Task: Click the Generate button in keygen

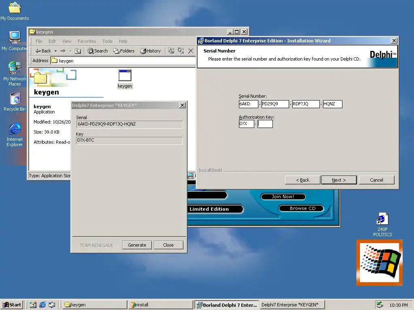Action: click(x=137, y=245)
